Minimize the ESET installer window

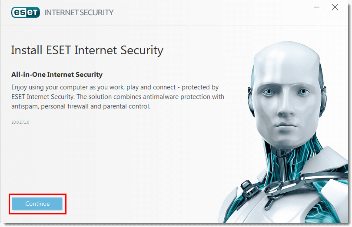click(316, 7)
